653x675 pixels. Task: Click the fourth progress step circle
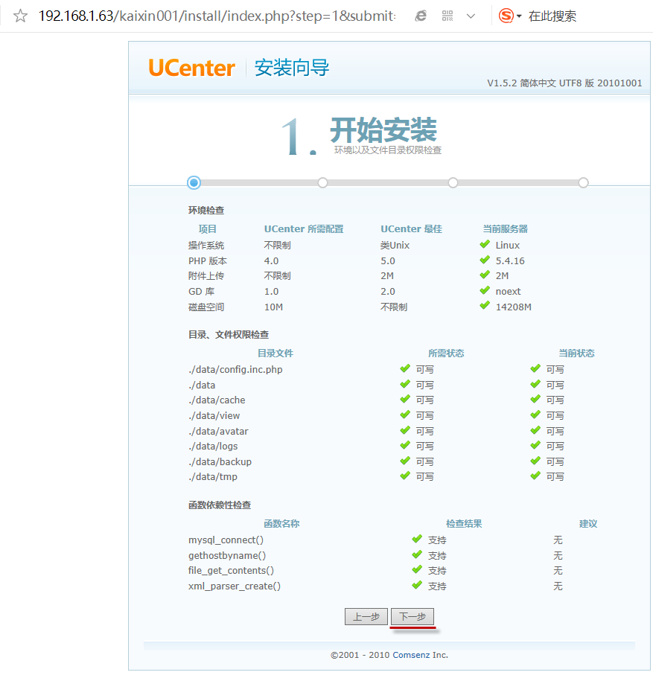[583, 182]
